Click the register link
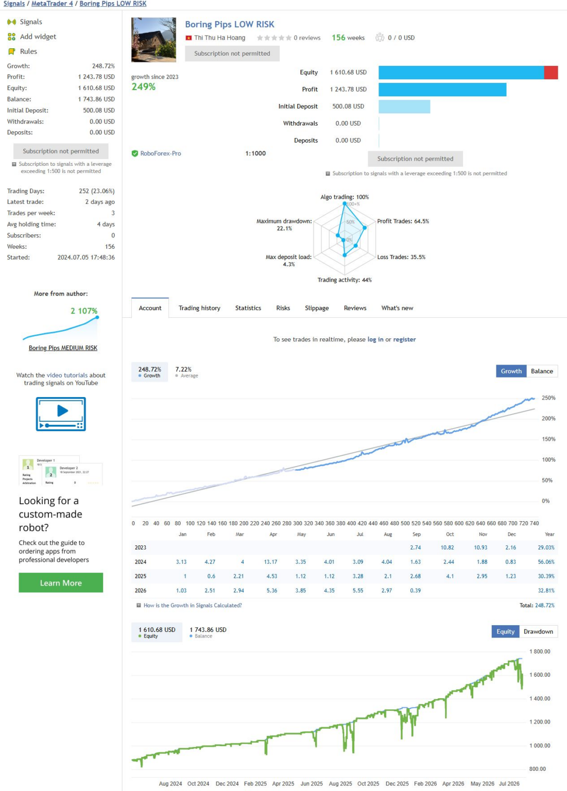This screenshot has width=567, height=791. tap(404, 339)
